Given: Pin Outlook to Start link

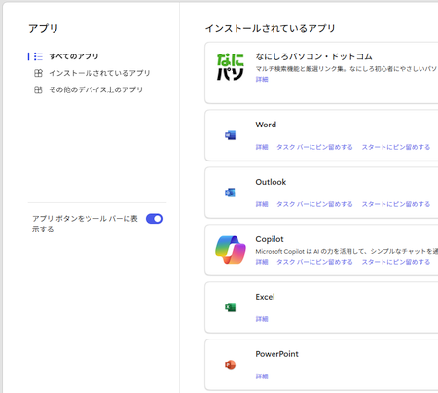Looking at the screenshot, I should tap(396, 204).
